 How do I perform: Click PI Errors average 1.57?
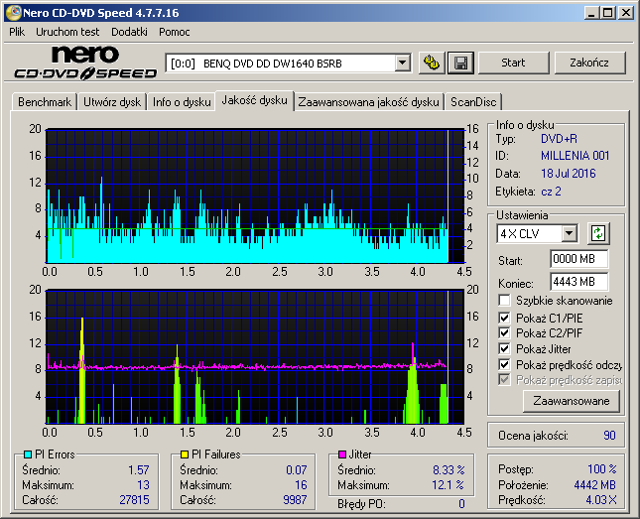point(139,470)
